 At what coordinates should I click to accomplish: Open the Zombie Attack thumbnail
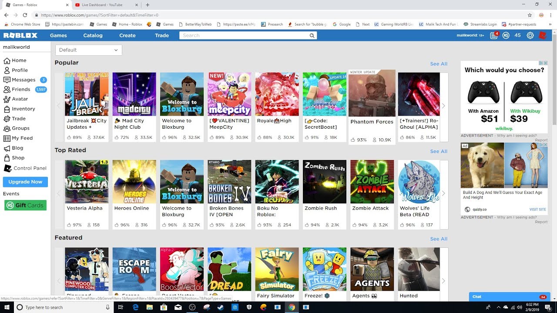[x=372, y=182]
